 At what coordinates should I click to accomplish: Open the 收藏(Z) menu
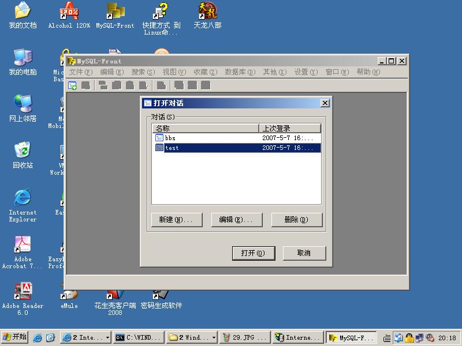click(206, 72)
